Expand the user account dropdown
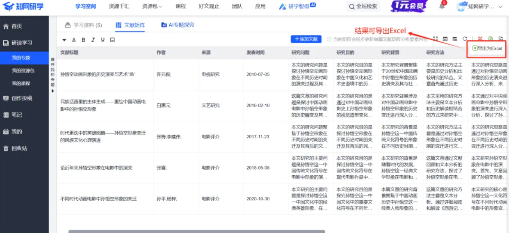The height and width of the screenshot is (241, 511). 500,7
